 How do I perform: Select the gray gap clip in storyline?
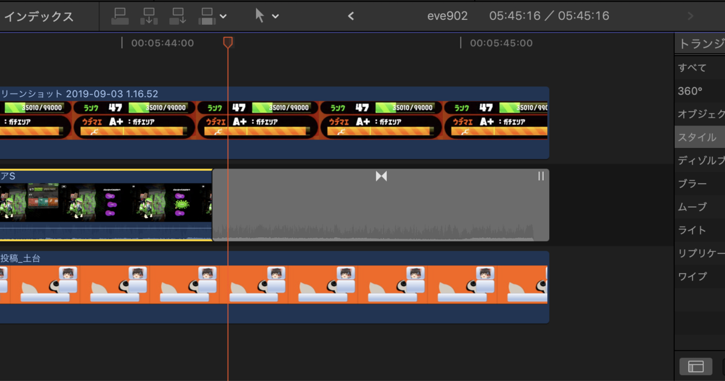(381, 205)
